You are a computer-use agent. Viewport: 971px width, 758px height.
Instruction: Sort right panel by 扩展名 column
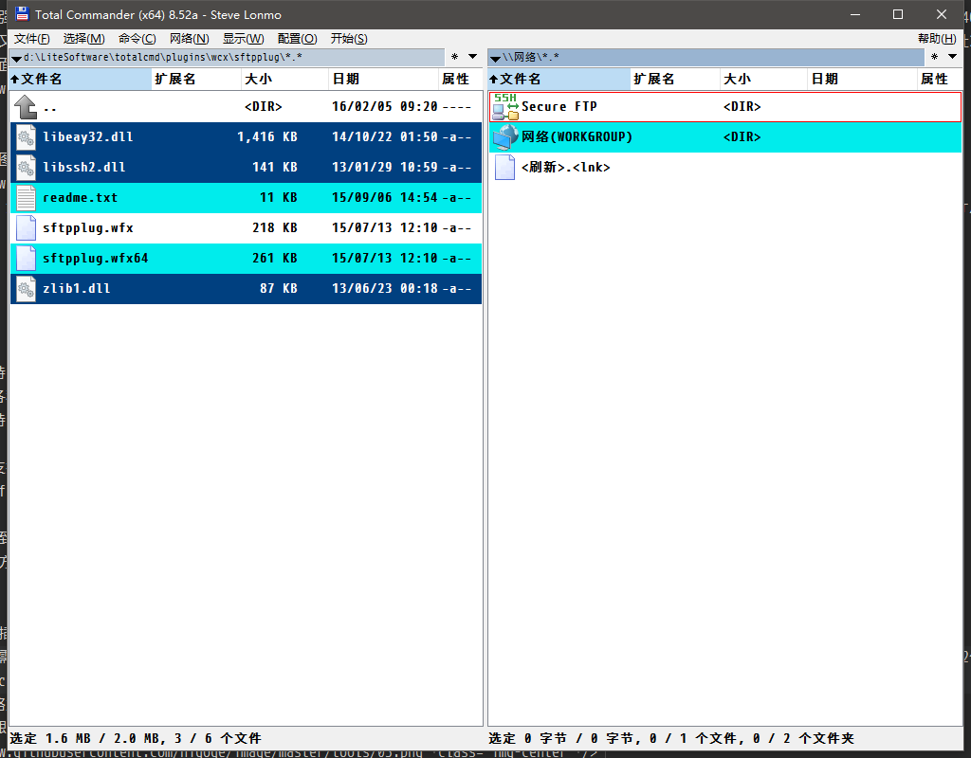point(675,80)
